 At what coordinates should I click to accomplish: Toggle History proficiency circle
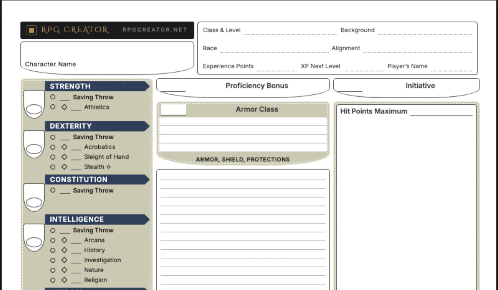coord(53,250)
